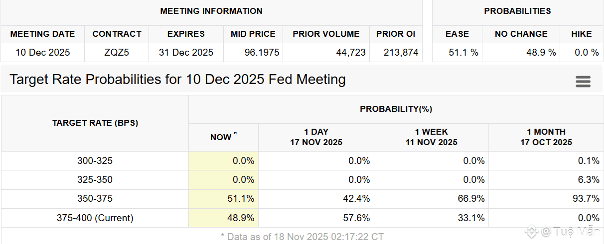Click the 10 Dec 2025 meeting date

click(43, 52)
